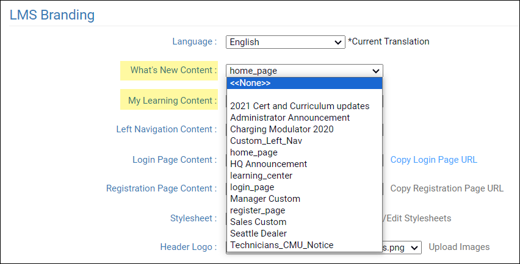Choose register_page from the list
Screen dimensions: 520x264
[258, 210]
